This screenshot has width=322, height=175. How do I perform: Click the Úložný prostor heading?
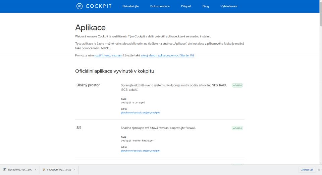pyautogui.click(x=88, y=85)
